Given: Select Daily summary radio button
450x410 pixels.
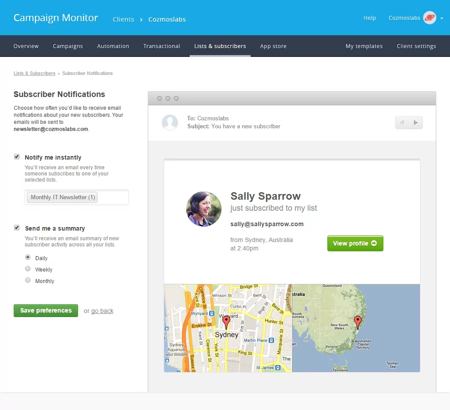Looking at the screenshot, I should 28,257.
